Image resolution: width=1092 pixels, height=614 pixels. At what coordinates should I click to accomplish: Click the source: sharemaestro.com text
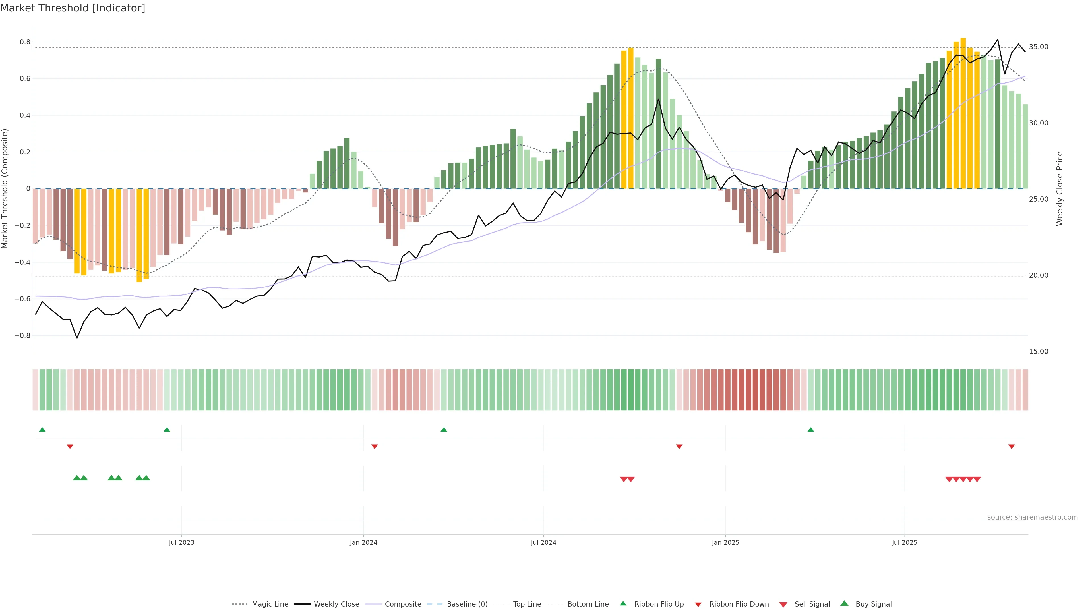(1032, 517)
